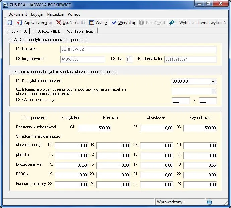The height and width of the screenshot is (208, 231).
Task: Open Wyniki weryfikacji tab
Action: point(81,31)
